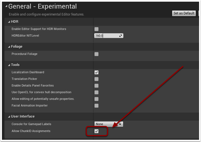Enable Details Panel Favorites checkbox
Screen dimensions: 201x142
coord(96,86)
